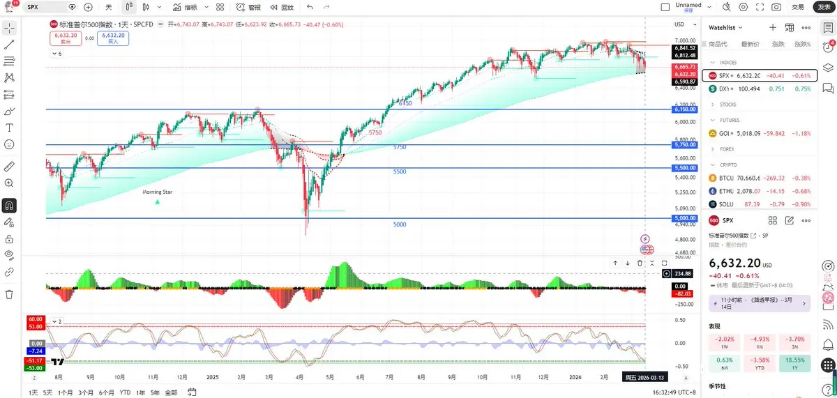
Task: Toggle hide all drawings eye icon
Action: [9, 255]
